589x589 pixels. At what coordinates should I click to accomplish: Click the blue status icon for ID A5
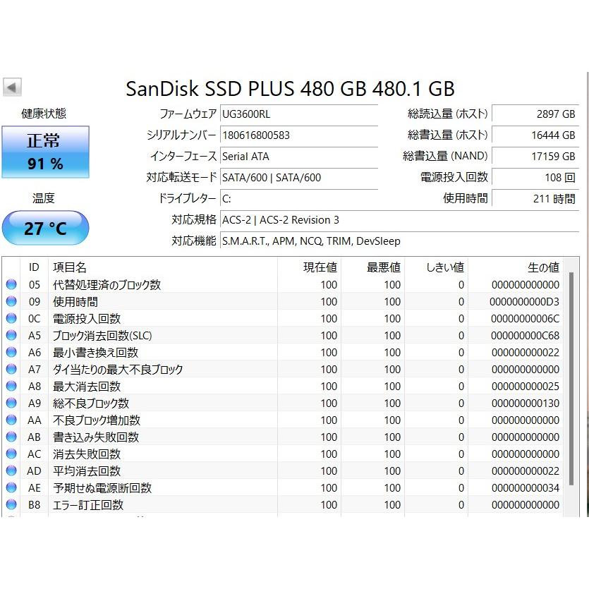click(x=11, y=335)
